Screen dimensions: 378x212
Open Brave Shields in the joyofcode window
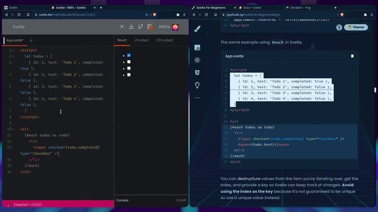[x=342, y=15]
